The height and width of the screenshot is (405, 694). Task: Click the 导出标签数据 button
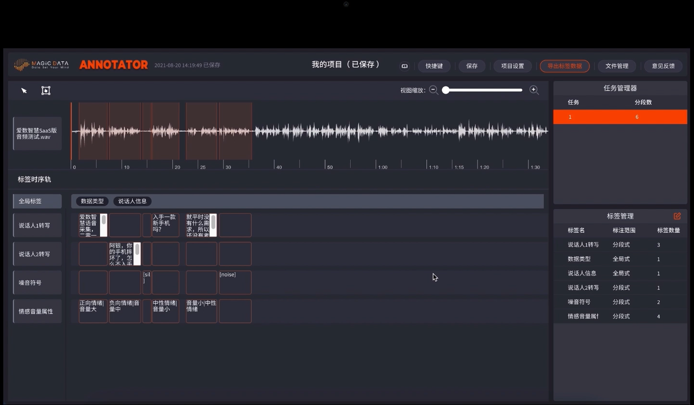(x=564, y=66)
